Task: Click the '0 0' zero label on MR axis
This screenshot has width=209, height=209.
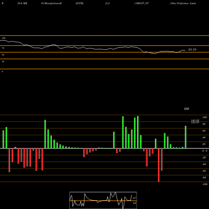Action: coord(205,151)
